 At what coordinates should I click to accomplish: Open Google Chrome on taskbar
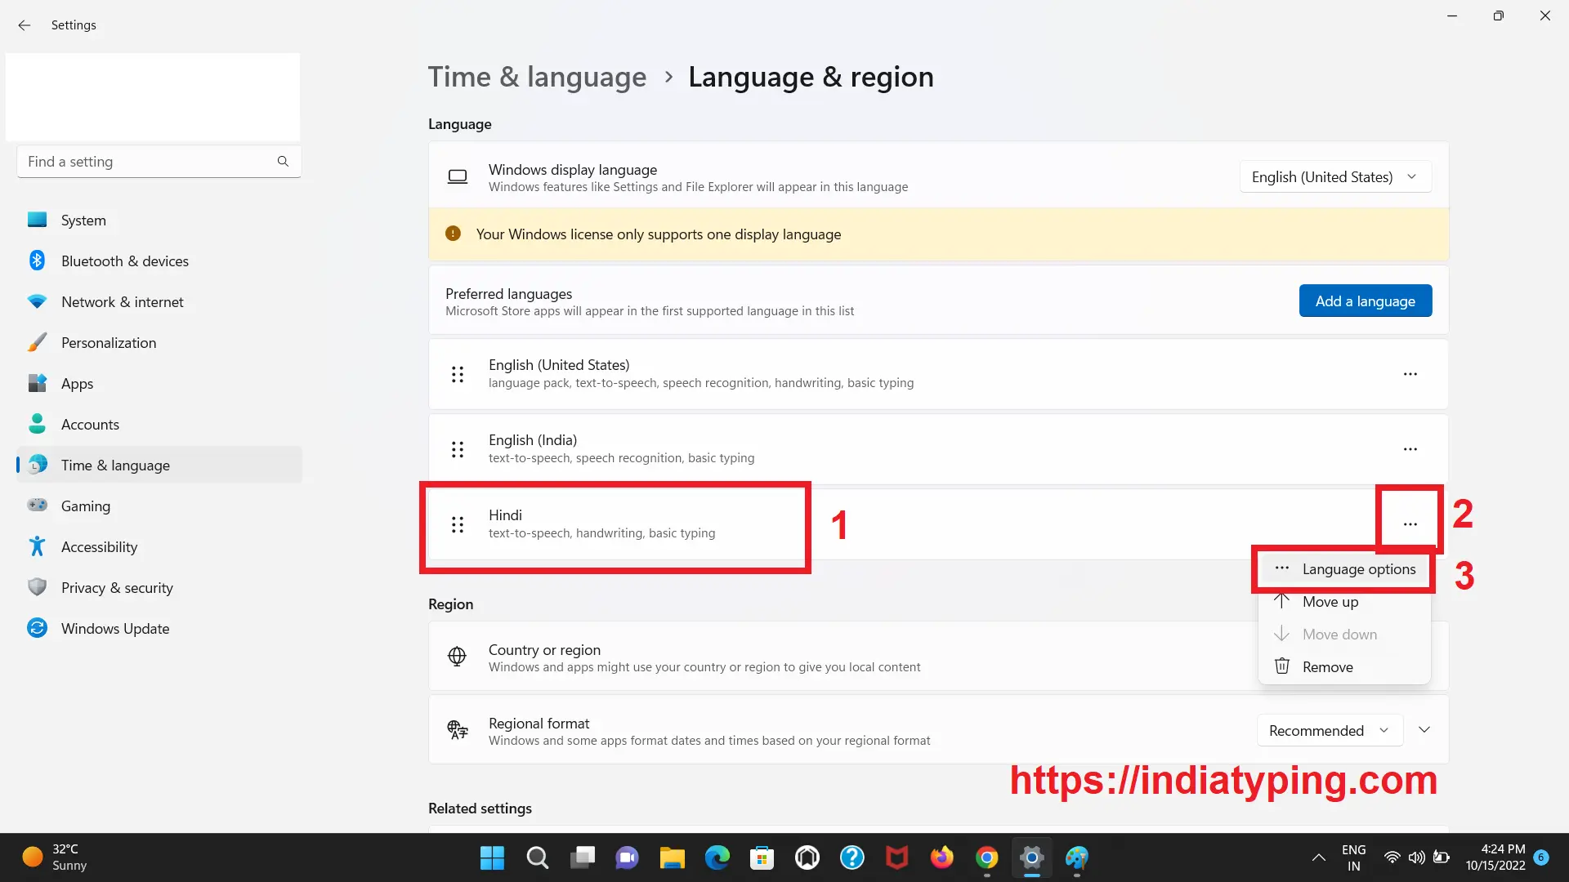coord(986,857)
